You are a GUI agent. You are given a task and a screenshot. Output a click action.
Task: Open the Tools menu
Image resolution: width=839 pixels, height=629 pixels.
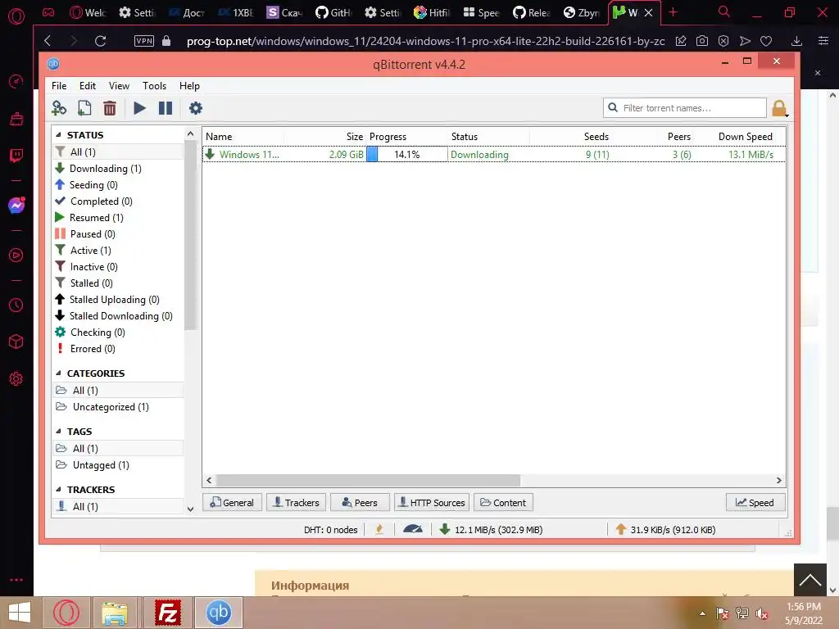154,85
